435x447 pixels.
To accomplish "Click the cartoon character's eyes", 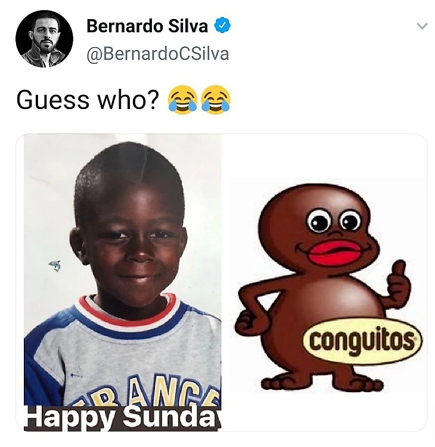I will coord(334,221).
